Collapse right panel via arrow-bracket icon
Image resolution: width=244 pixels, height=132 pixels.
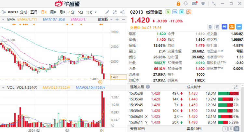122,12
